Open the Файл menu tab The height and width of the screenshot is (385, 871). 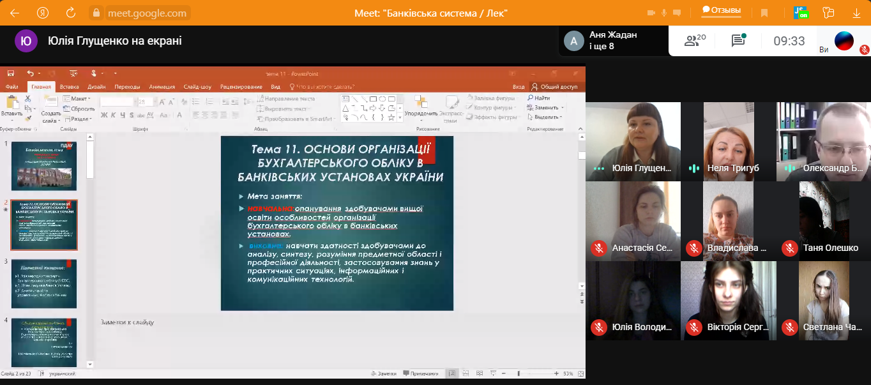(x=11, y=87)
